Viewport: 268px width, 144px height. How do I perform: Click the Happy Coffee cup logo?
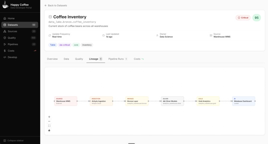pos(5,5)
